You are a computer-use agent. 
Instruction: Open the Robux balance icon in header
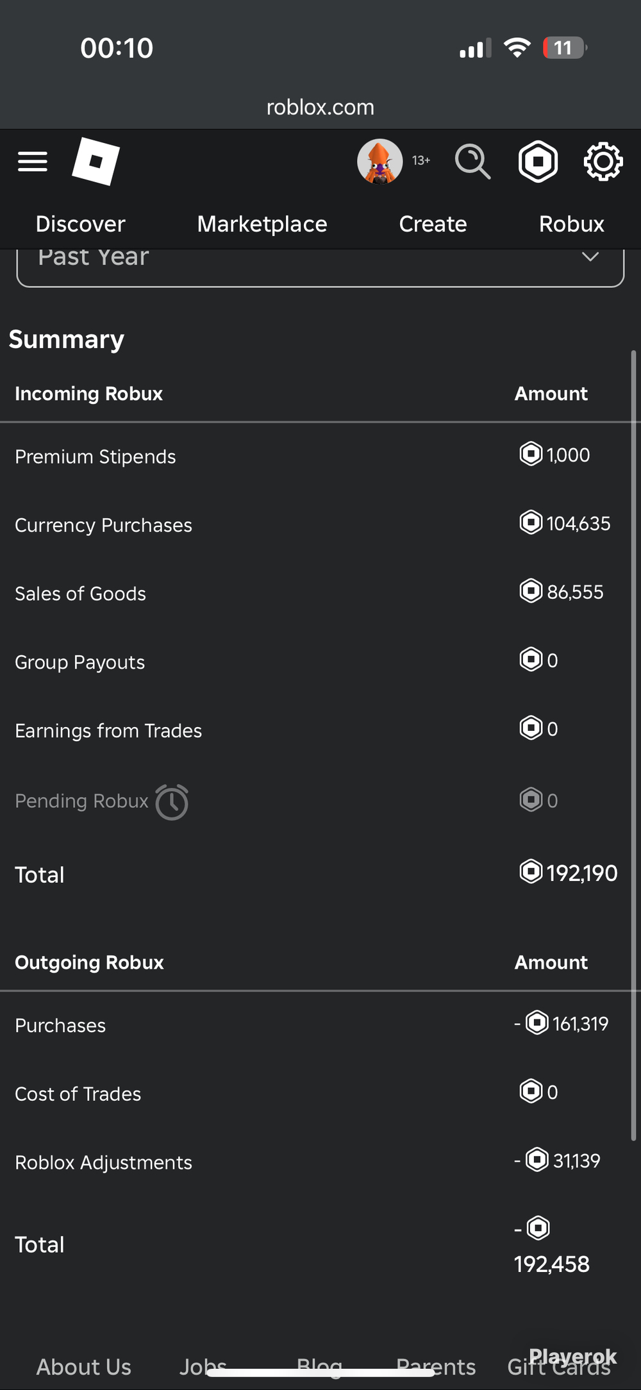point(538,162)
